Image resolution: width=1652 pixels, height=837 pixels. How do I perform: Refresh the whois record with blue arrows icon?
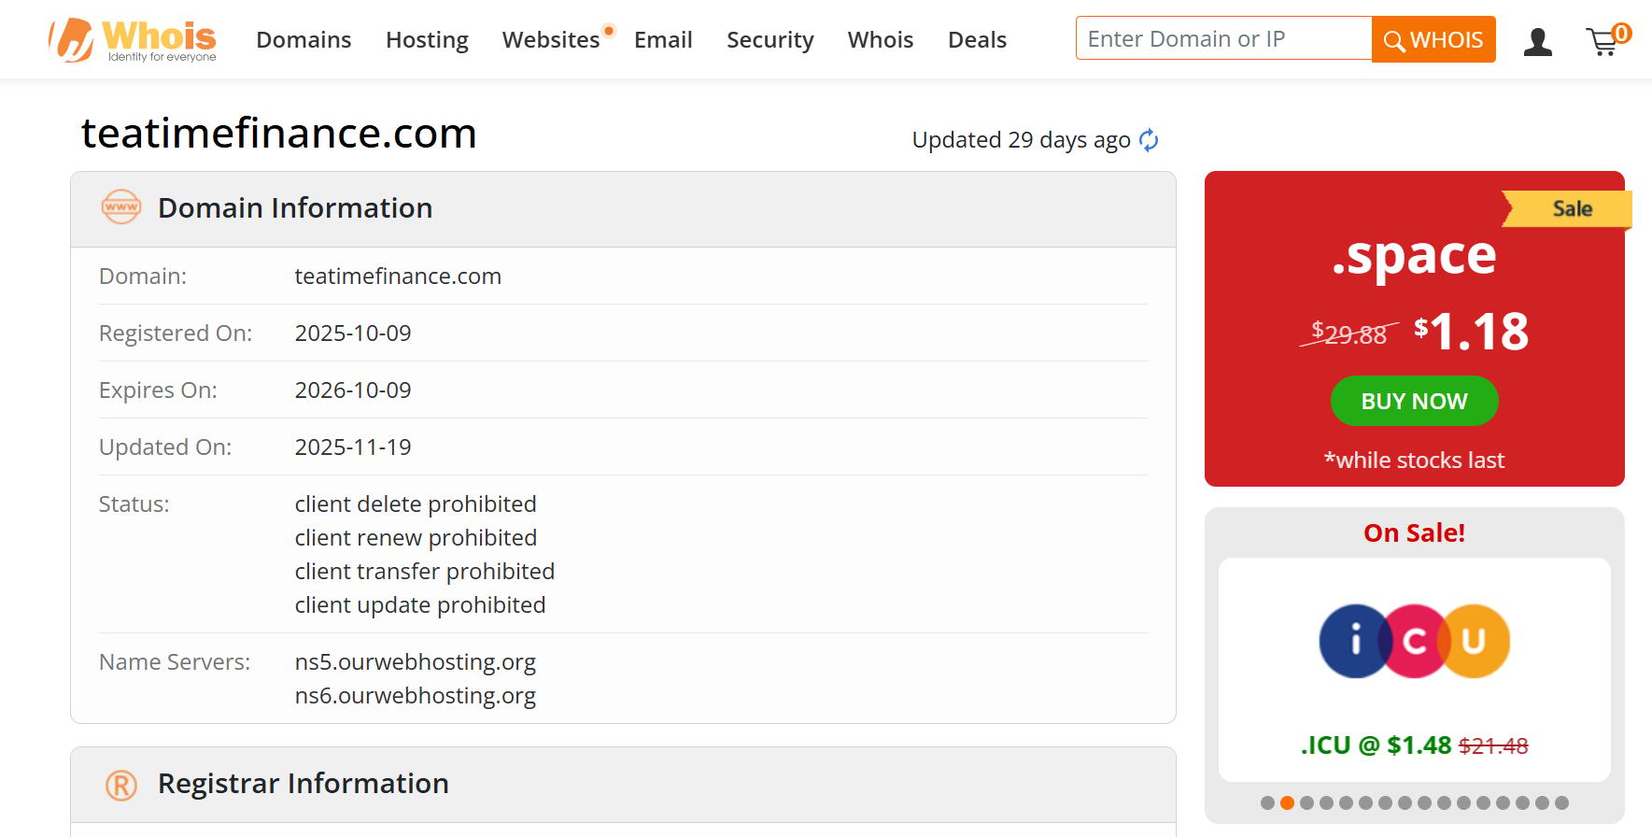point(1149,140)
